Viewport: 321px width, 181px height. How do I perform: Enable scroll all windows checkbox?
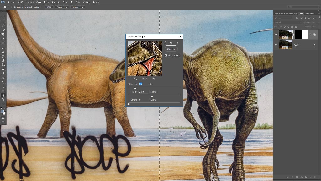pyautogui.click(x=12, y=7)
